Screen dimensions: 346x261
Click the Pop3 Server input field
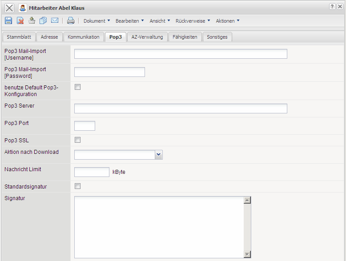click(181, 108)
